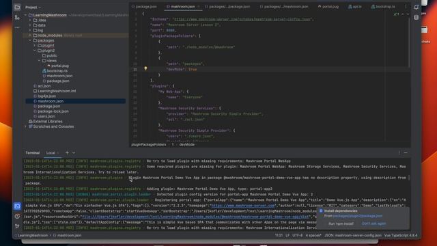Image resolution: width=437 pixels, height=246 pixels.
Task: Jump to the next highlighted problem arrow
Action: click(408, 14)
